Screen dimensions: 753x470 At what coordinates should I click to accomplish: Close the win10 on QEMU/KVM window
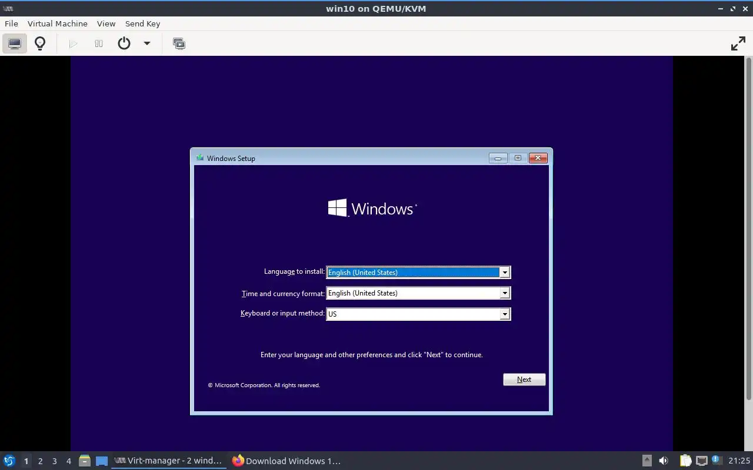745,8
